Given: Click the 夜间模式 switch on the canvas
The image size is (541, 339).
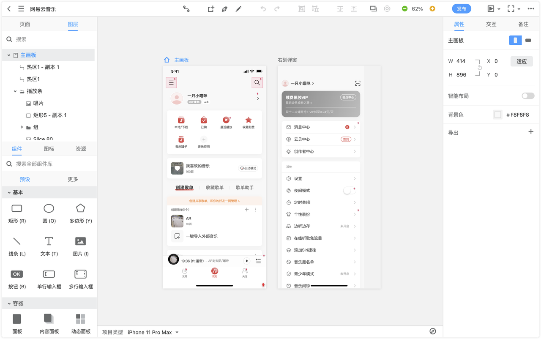Looking at the screenshot, I should pos(349,191).
